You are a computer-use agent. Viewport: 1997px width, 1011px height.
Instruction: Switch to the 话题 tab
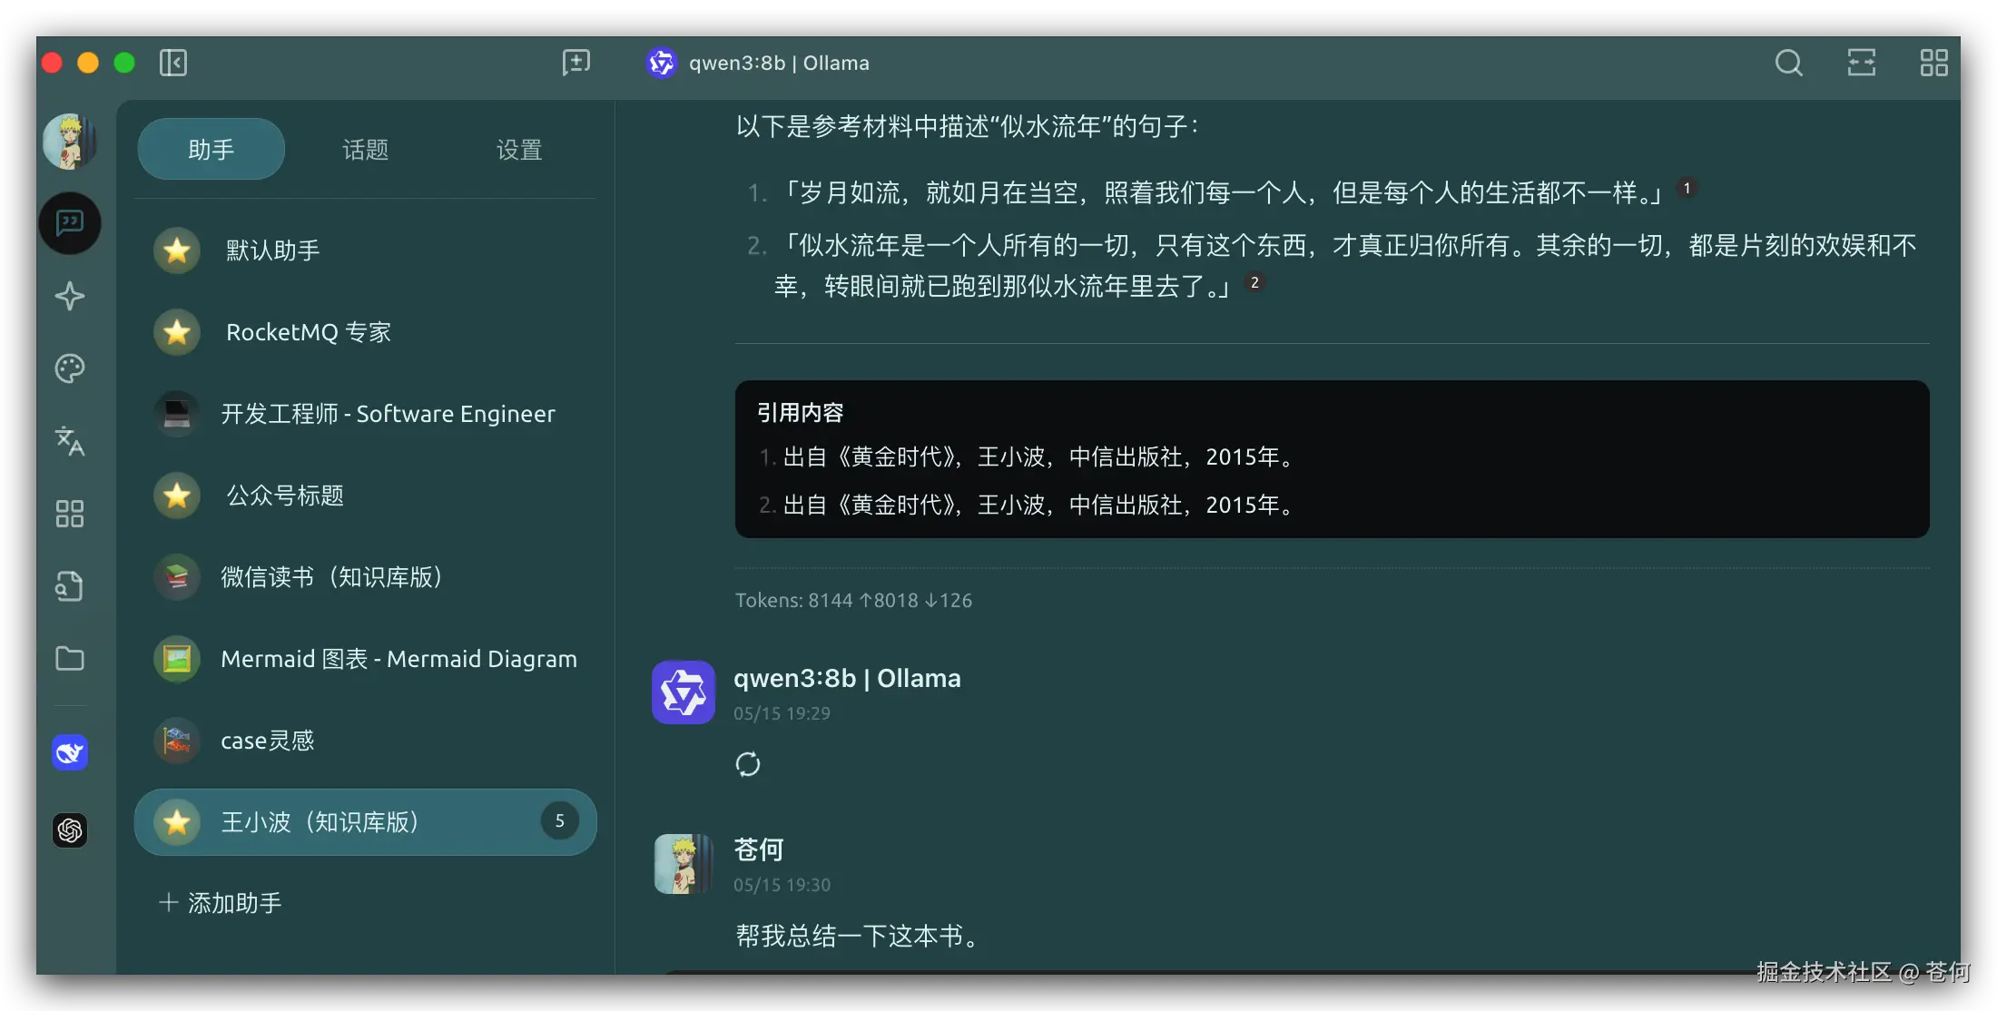point(365,150)
